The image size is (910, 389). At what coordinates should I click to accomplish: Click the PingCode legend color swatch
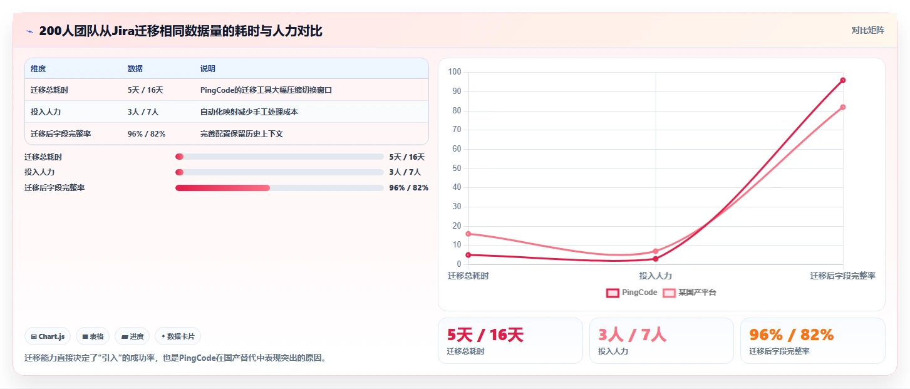(x=613, y=293)
